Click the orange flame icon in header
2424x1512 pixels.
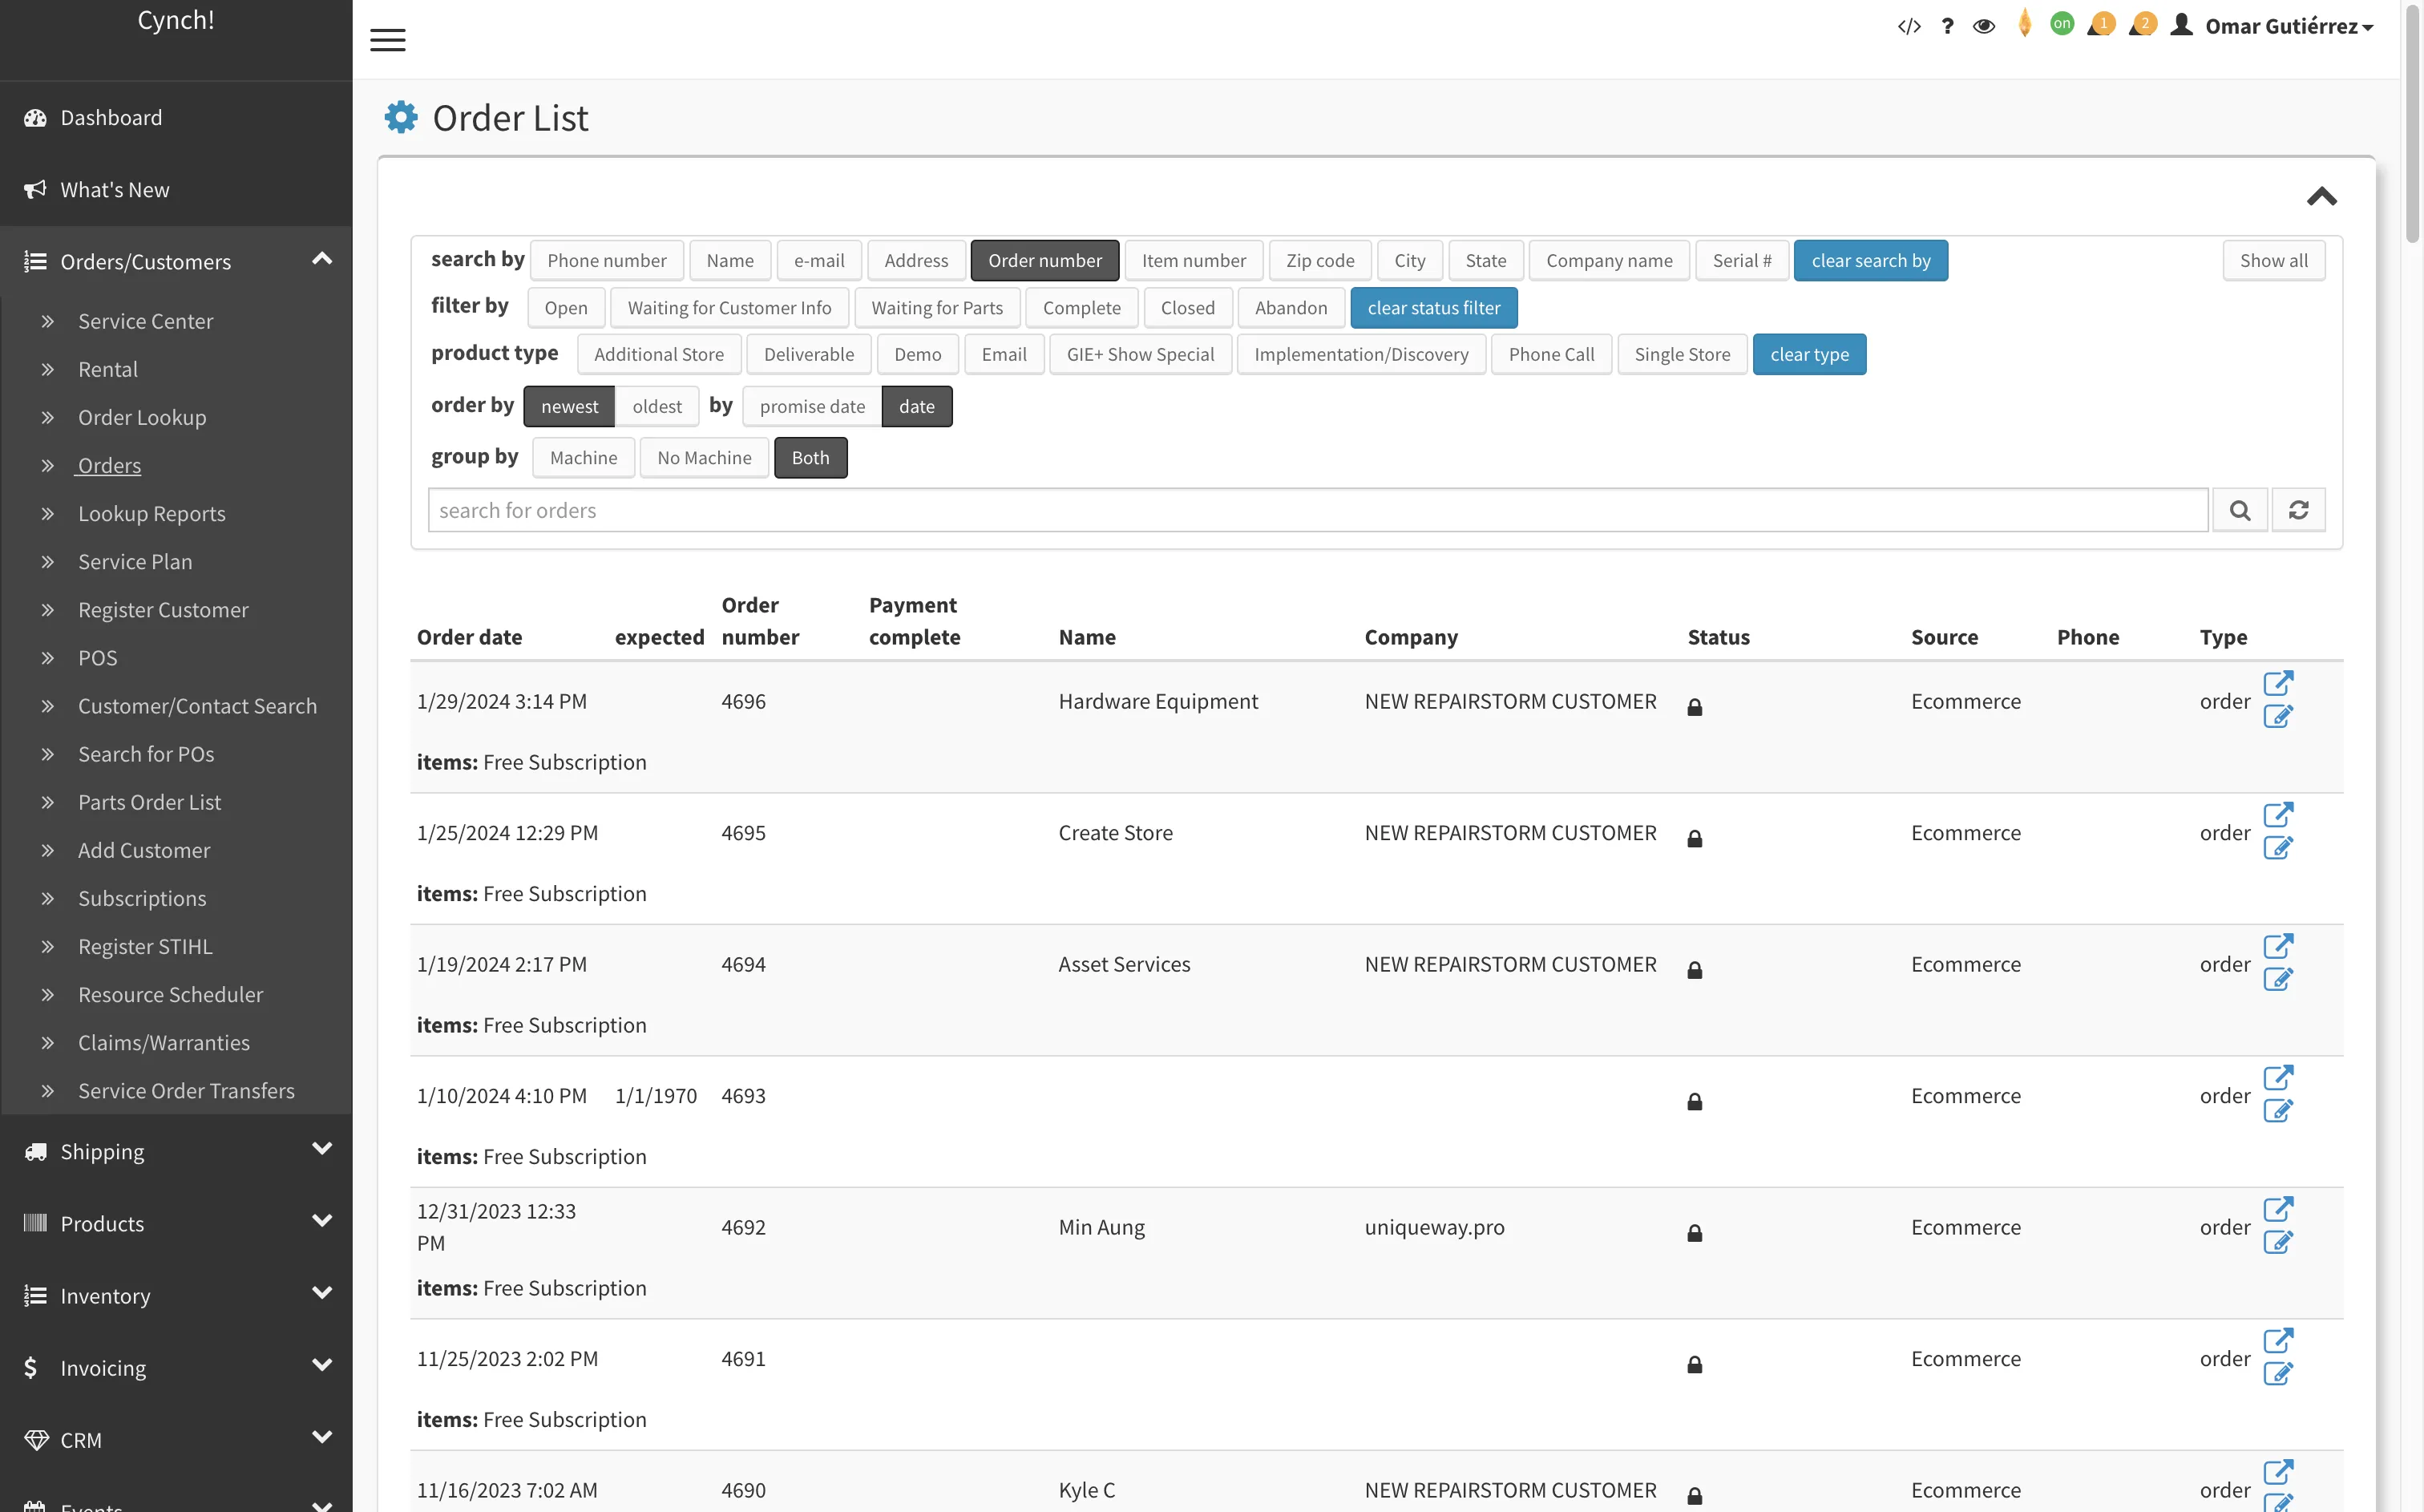pos(2024,23)
